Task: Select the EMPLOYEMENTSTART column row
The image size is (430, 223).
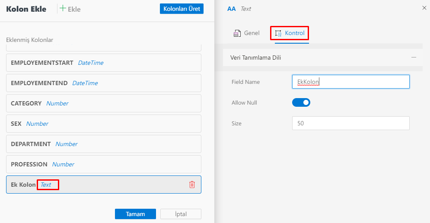Action: 104,63
